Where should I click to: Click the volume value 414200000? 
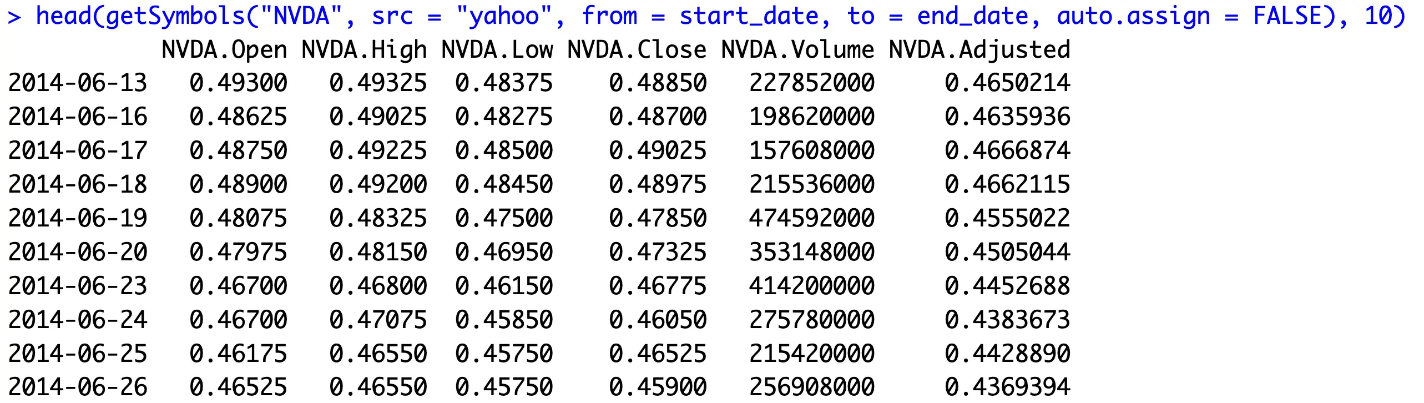(812, 286)
